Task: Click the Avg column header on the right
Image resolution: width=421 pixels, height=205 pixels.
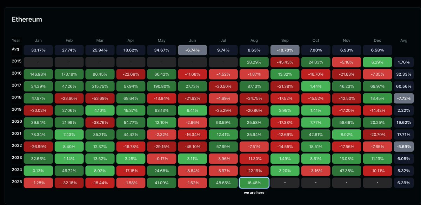Action: (404, 41)
